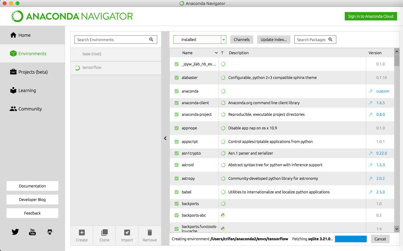Click Sign in to Anaconda Cloud
This screenshot has height=251, width=403.
click(x=371, y=16)
